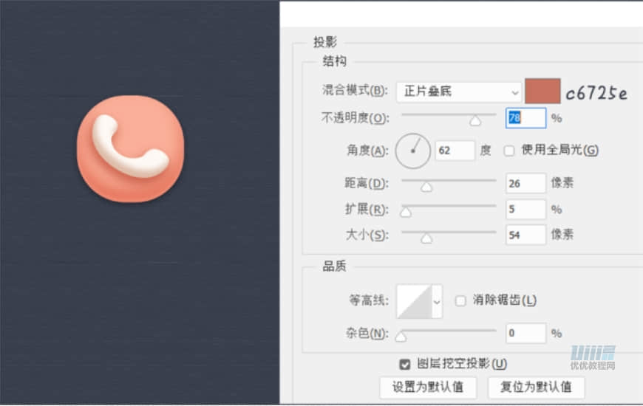This screenshot has width=643, height=406.
Task: Click the angle dial control
Action: [413, 151]
